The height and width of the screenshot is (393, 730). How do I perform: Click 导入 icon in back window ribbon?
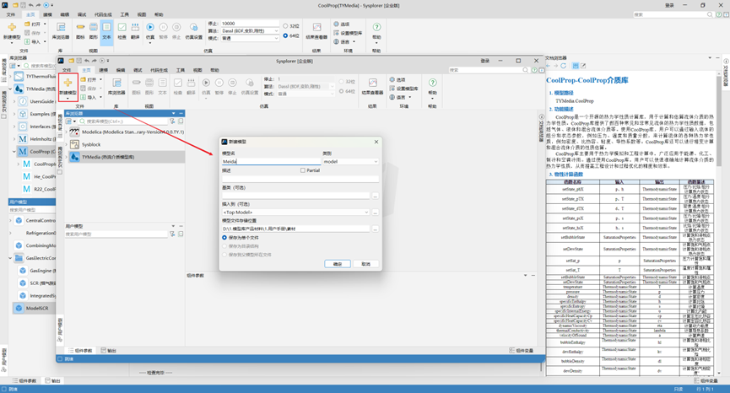tap(27, 42)
